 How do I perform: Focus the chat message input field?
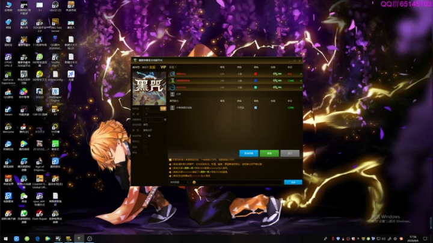pos(239,182)
